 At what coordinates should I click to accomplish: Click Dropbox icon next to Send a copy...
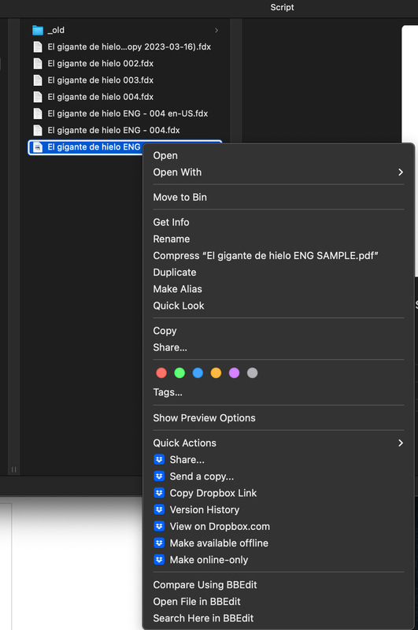click(160, 476)
